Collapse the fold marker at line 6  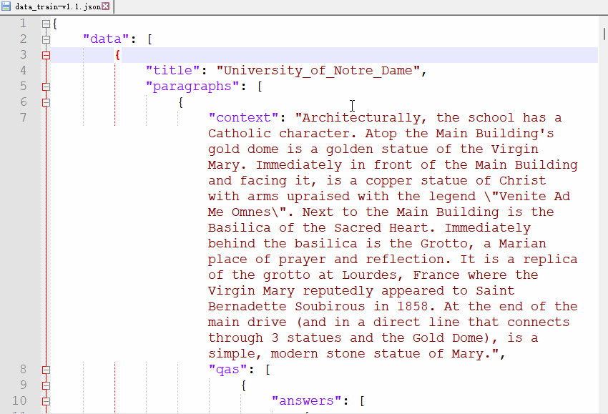[x=46, y=103]
